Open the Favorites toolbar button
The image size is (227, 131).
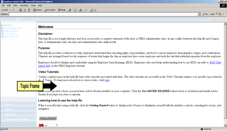50,10
